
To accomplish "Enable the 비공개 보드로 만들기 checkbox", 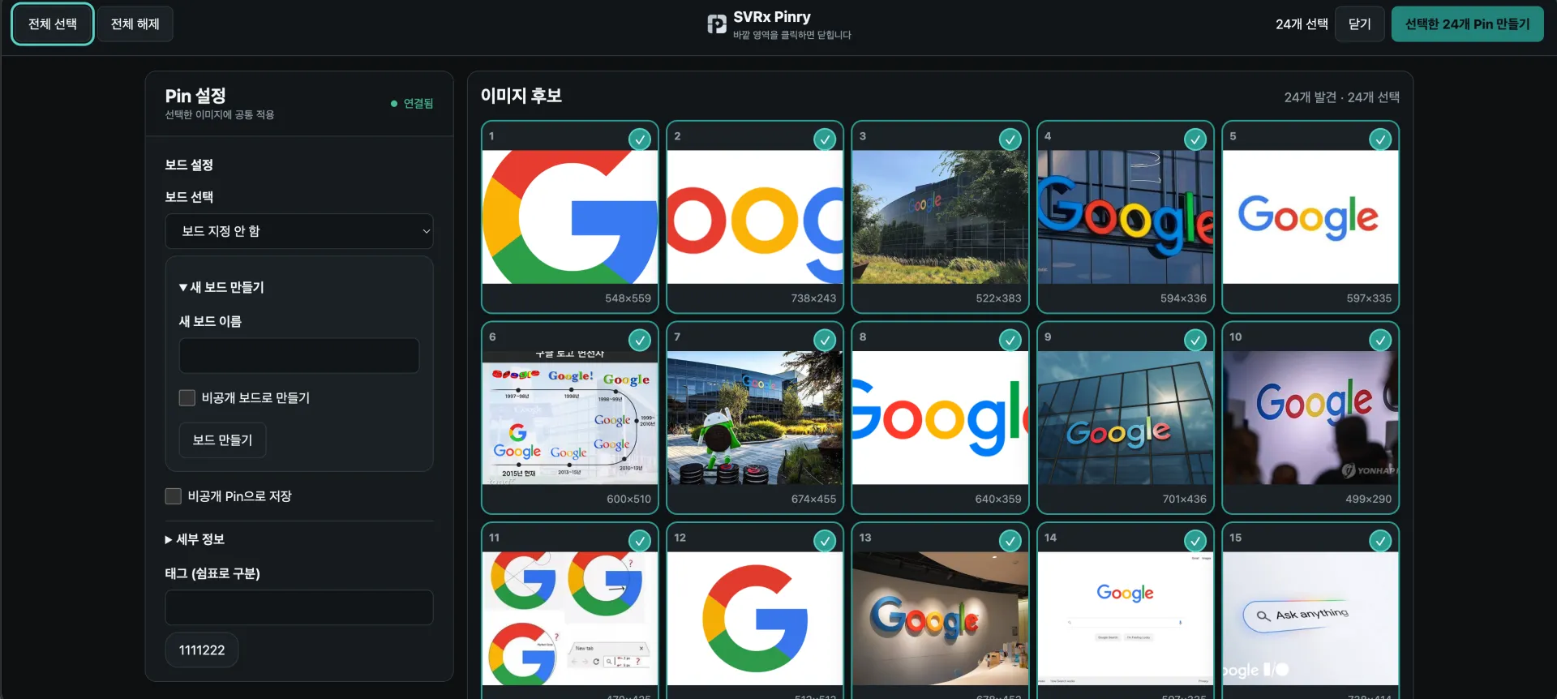I will [x=187, y=397].
